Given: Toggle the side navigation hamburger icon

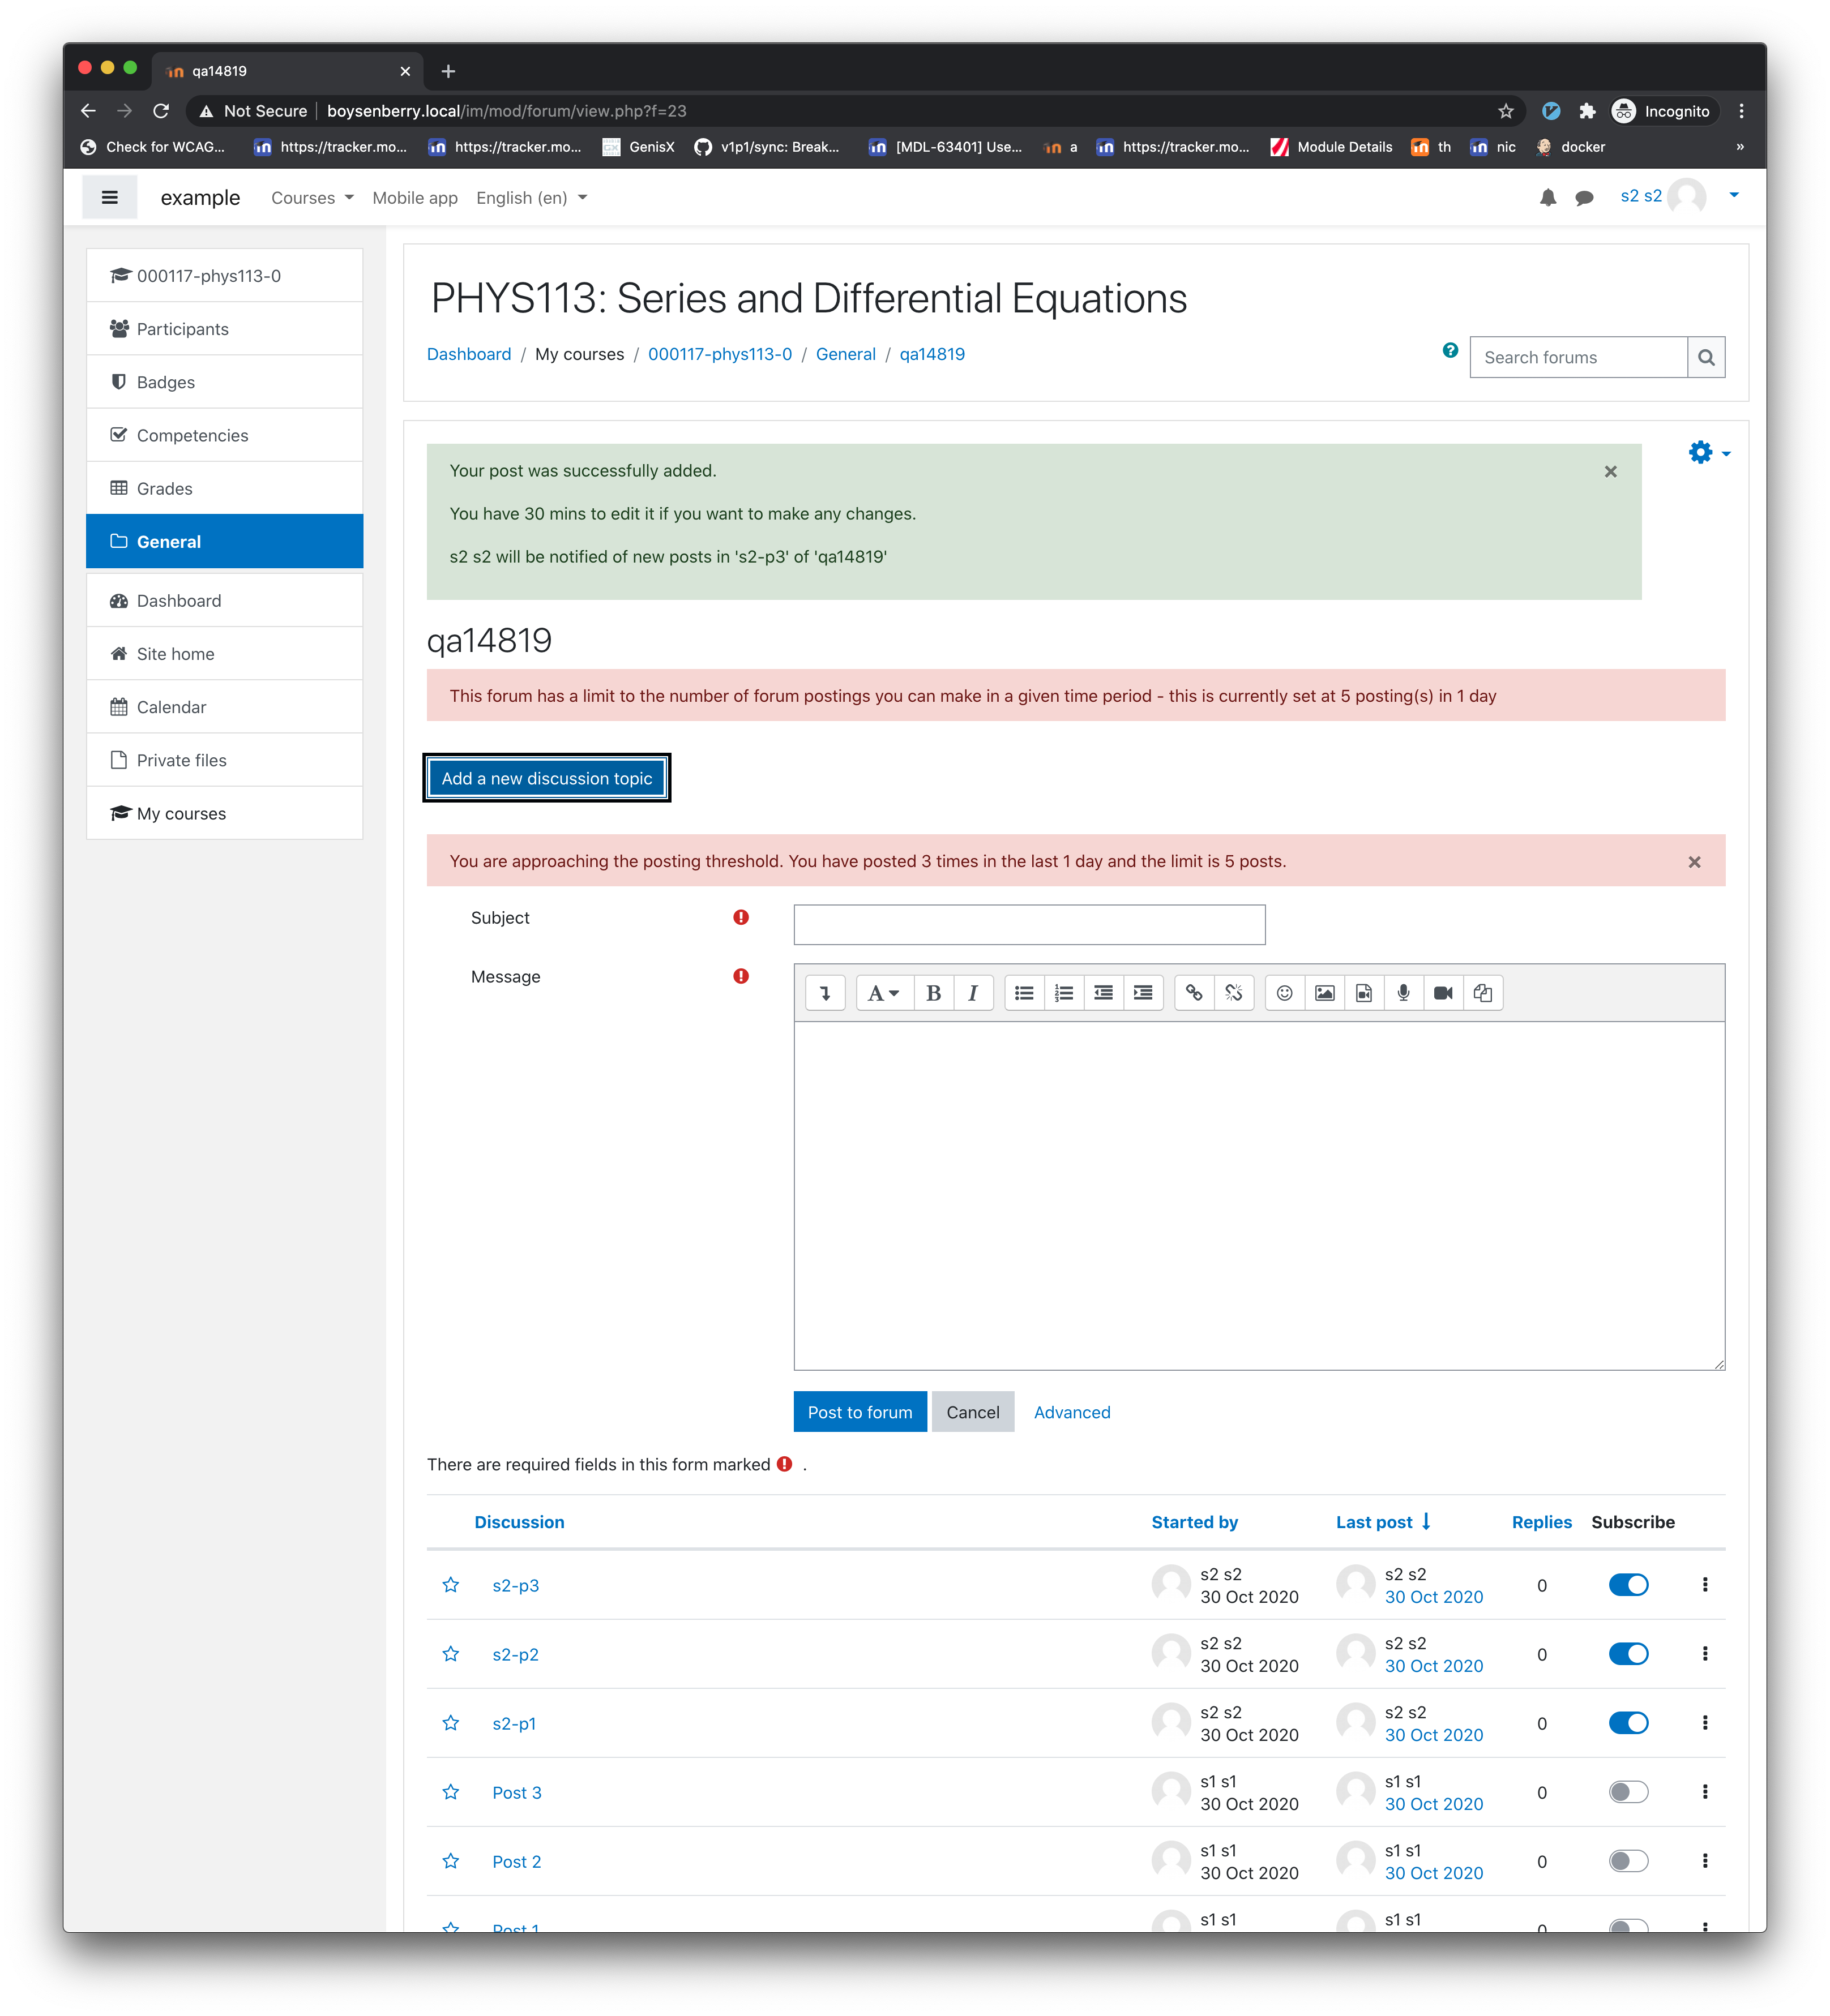Looking at the screenshot, I should coord(110,198).
